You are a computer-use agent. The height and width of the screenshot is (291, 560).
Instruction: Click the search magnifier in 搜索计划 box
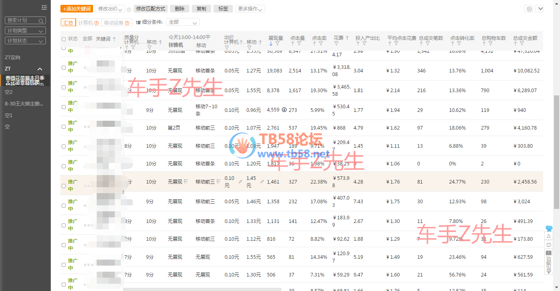click(x=41, y=21)
